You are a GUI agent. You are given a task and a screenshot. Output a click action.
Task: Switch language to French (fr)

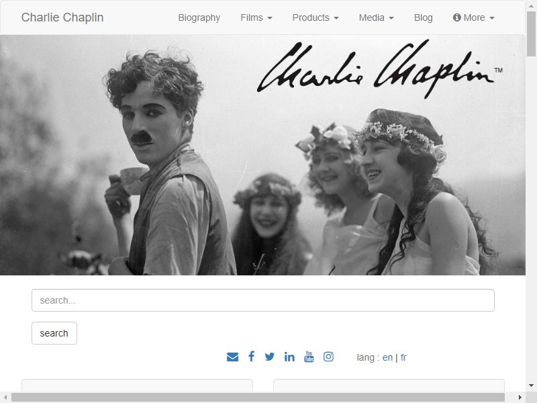[x=403, y=357]
